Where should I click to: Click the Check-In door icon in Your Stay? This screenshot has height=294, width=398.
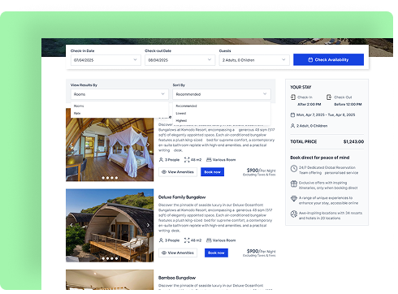point(293,97)
